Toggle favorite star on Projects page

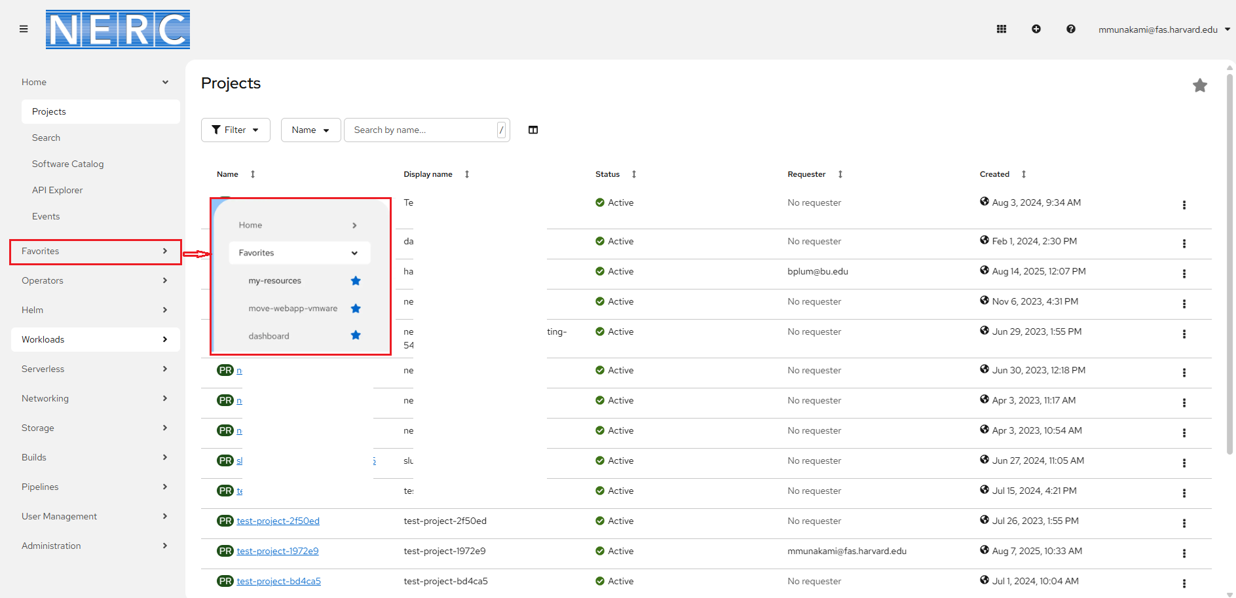pos(1199,86)
